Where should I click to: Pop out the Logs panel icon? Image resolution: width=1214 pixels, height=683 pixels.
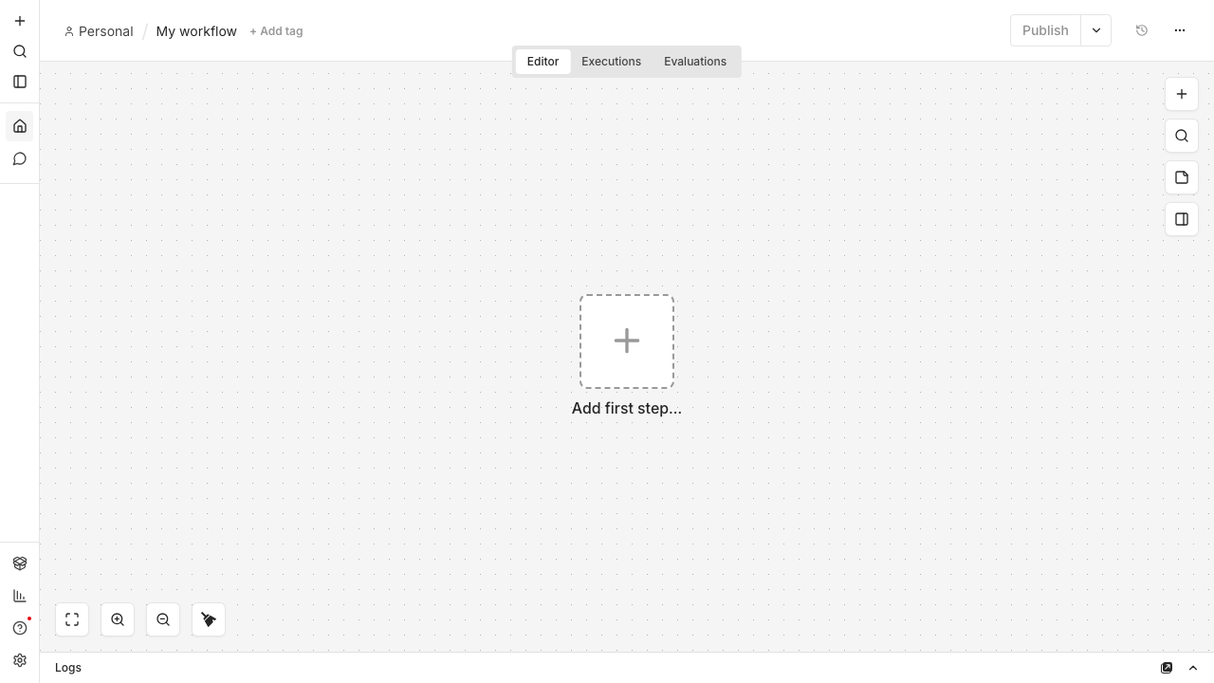(x=1167, y=668)
